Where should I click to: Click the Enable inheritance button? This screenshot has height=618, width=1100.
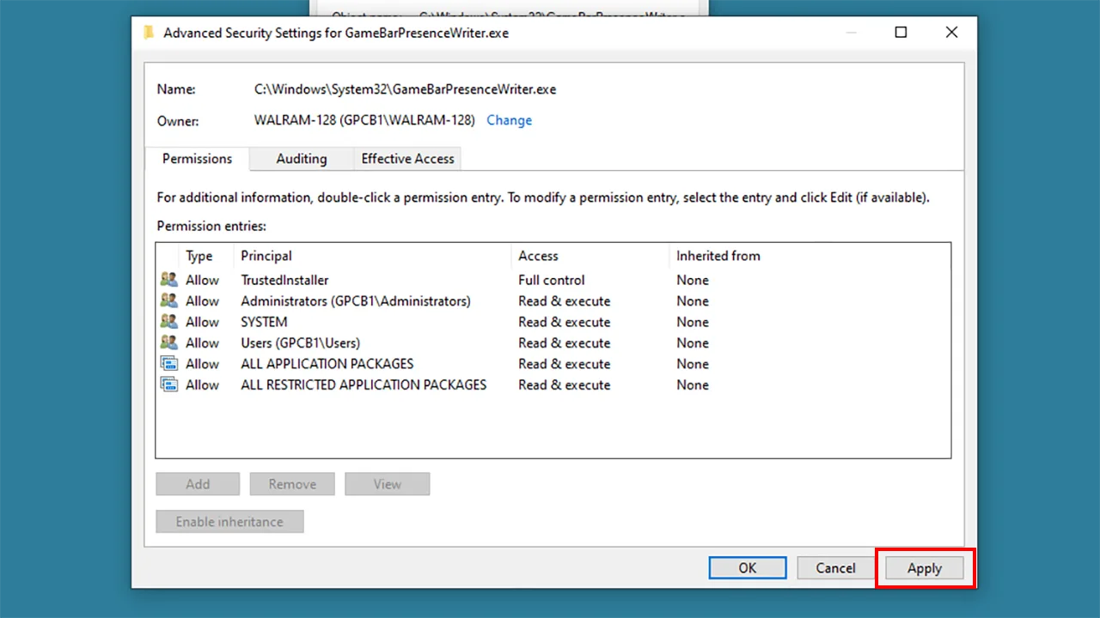(229, 522)
